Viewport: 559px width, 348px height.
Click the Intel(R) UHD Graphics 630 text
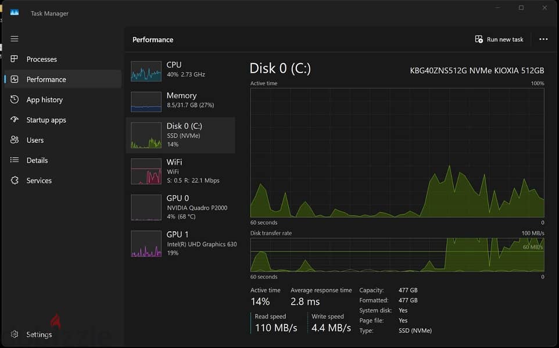point(202,244)
